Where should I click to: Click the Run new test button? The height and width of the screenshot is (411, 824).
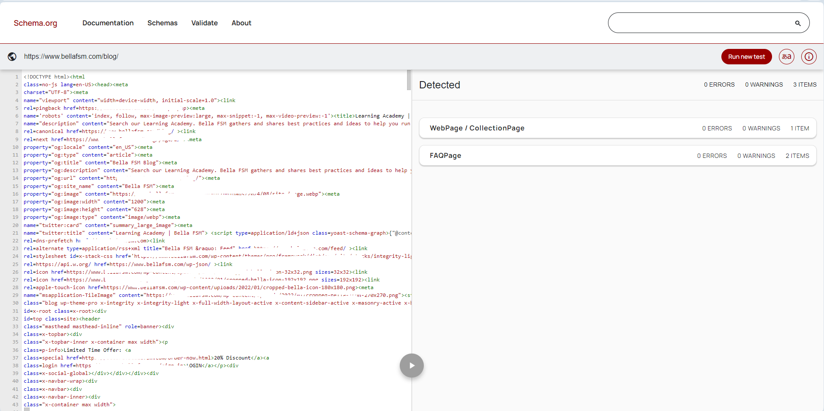(x=746, y=57)
